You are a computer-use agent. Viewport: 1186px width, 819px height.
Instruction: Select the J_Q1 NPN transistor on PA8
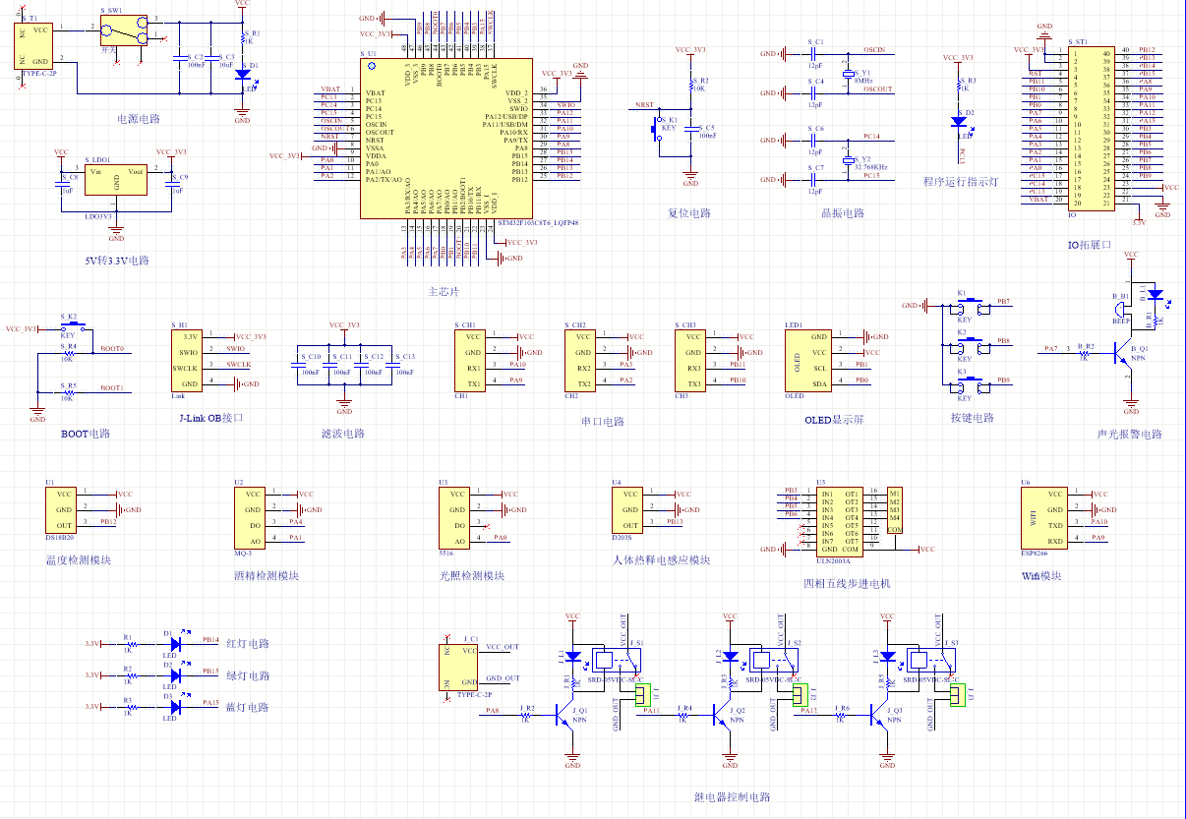click(566, 715)
